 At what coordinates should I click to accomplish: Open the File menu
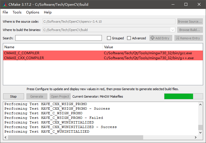click(5, 12)
